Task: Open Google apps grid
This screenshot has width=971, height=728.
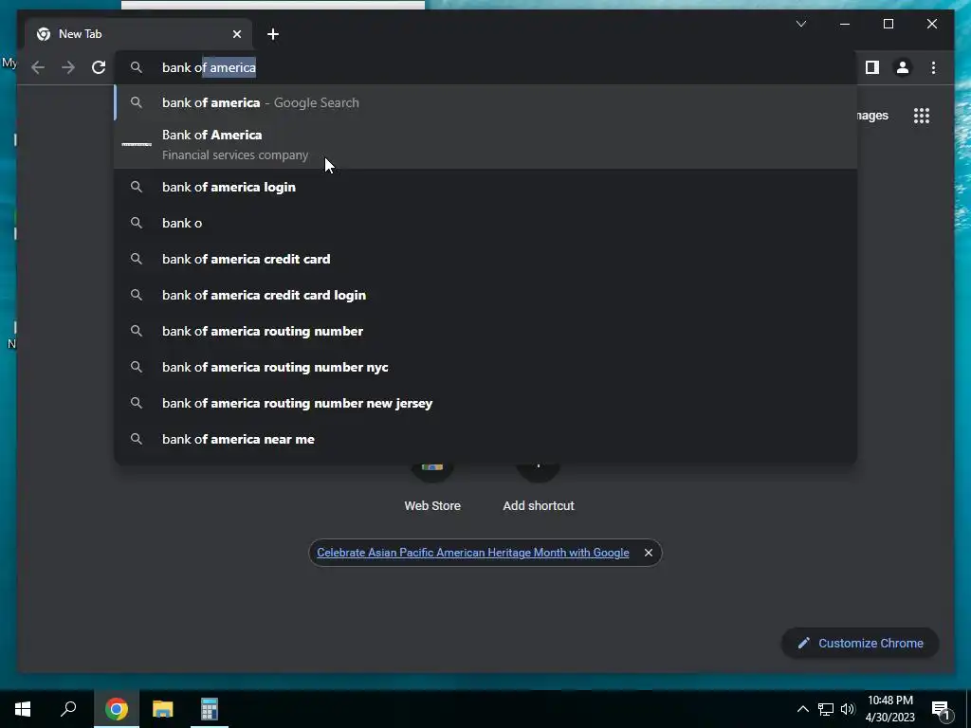Action: tap(922, 116)
